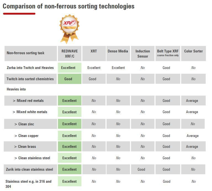Click the Excellent cell under Dense Media
The width and height of the screenshot is (212, 191).
[x=118, y=68]
